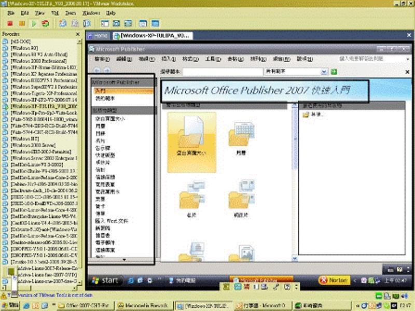Click the Publisher back navigation arrow

pos(97,70)
